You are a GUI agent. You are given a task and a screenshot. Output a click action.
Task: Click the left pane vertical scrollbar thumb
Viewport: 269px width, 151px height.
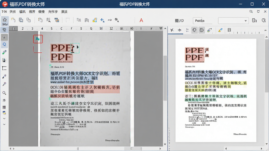point(165,78)
